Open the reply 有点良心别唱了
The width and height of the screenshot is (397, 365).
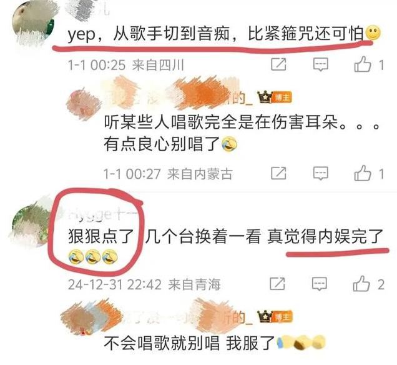162,144
